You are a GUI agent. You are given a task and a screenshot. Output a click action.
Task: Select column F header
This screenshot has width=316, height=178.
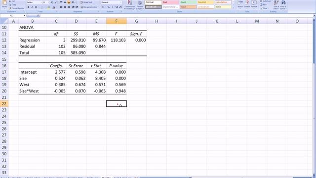(x=117, y=21)
